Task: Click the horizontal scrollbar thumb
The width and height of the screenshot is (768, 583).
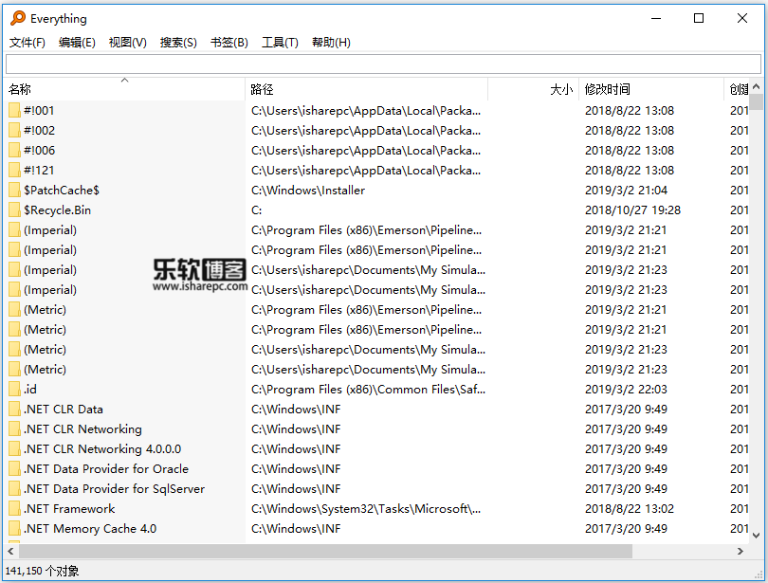Action: [x=326, y=551]
